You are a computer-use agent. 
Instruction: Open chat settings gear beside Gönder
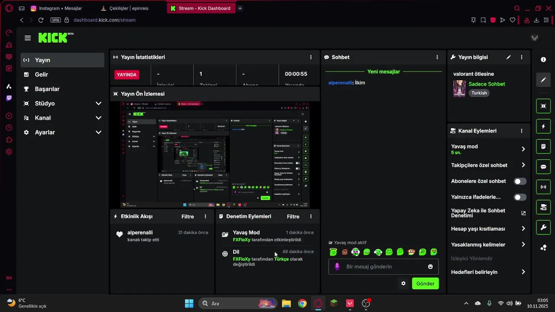(403, 283)
